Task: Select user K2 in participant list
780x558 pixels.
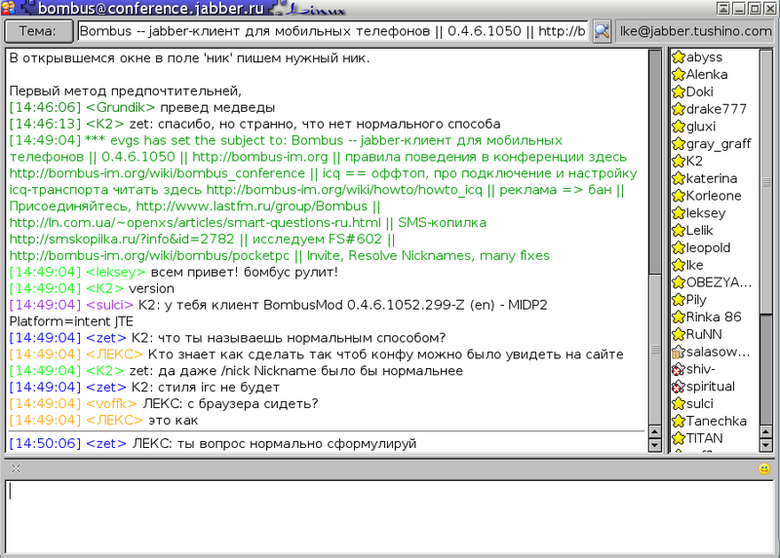Action: point(694,161)
